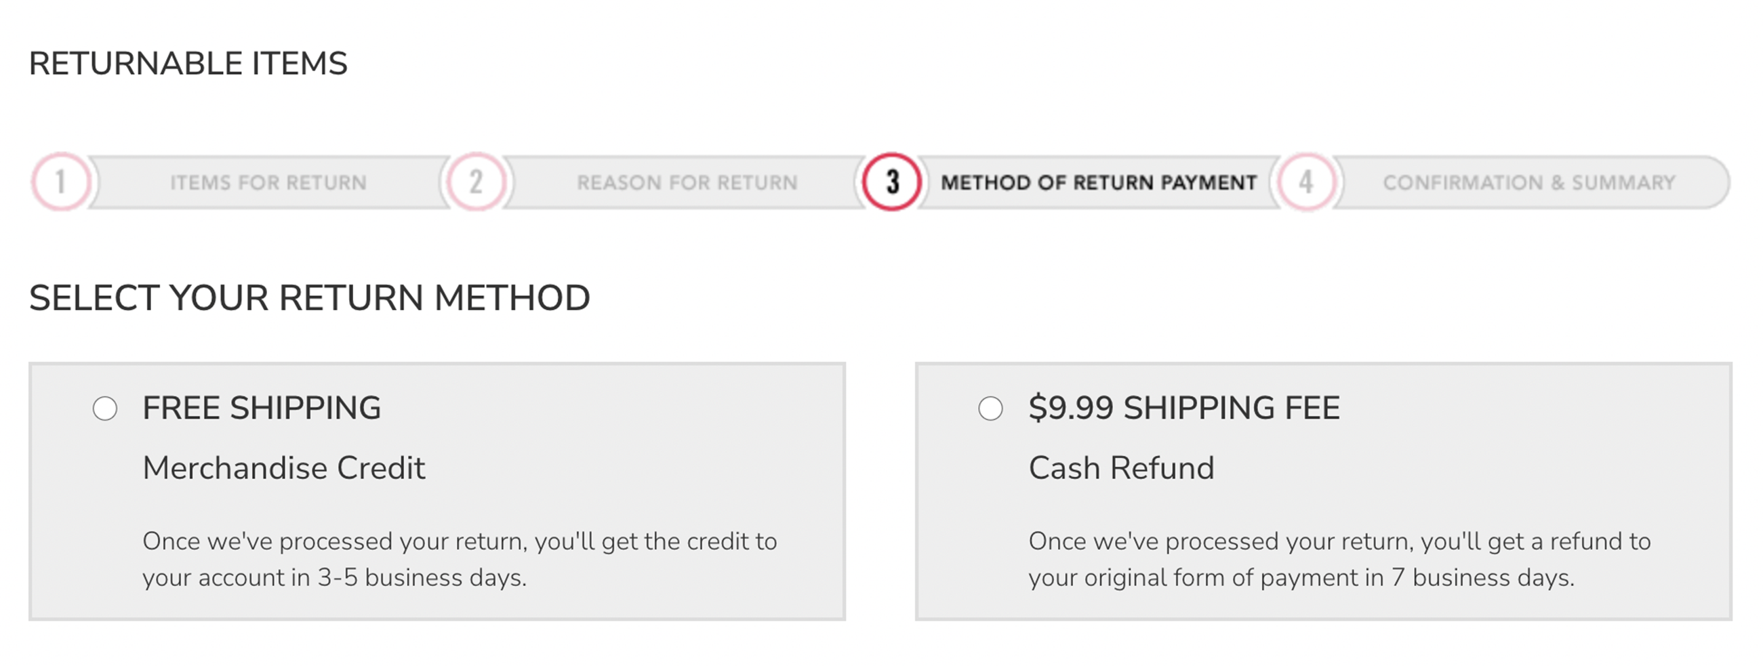
Task: Choose the Cash Refund text
Action: click(1121, 468)
